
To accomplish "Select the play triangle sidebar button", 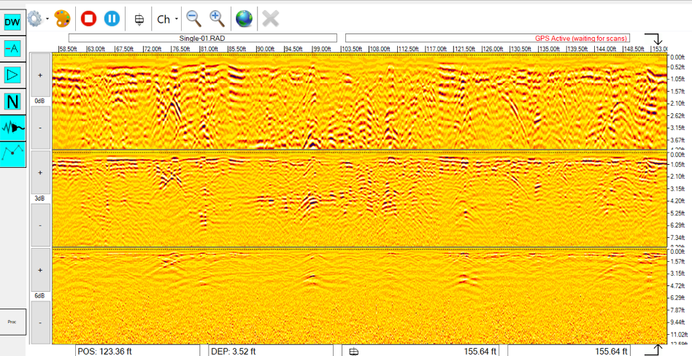I will [x=12, y=74].
